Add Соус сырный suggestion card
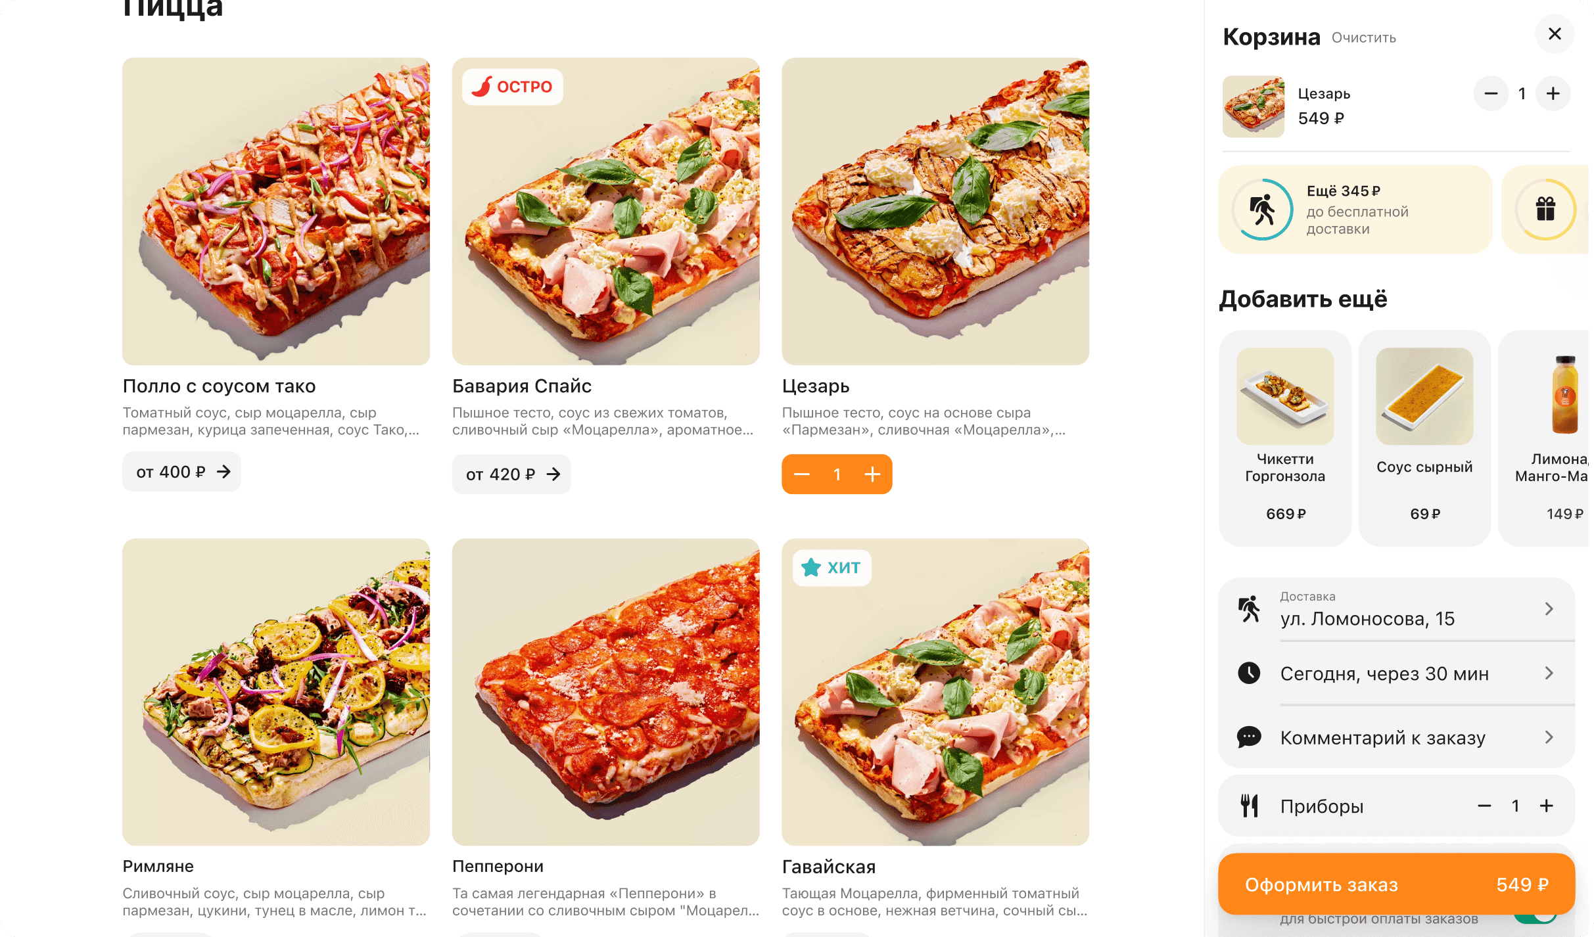1594x937 pixels. pyautogui.click(x=1424, y=438)
